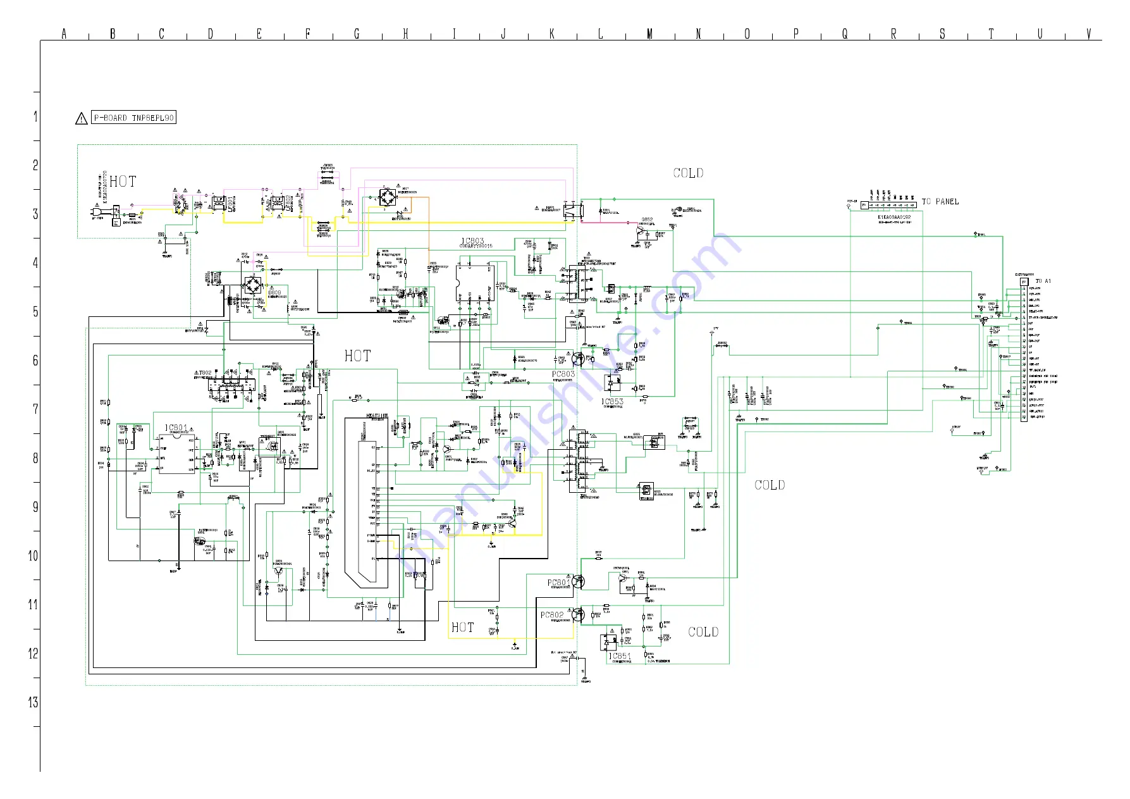Click the IC803 label

pyautogui.click(x=472, y=241)
